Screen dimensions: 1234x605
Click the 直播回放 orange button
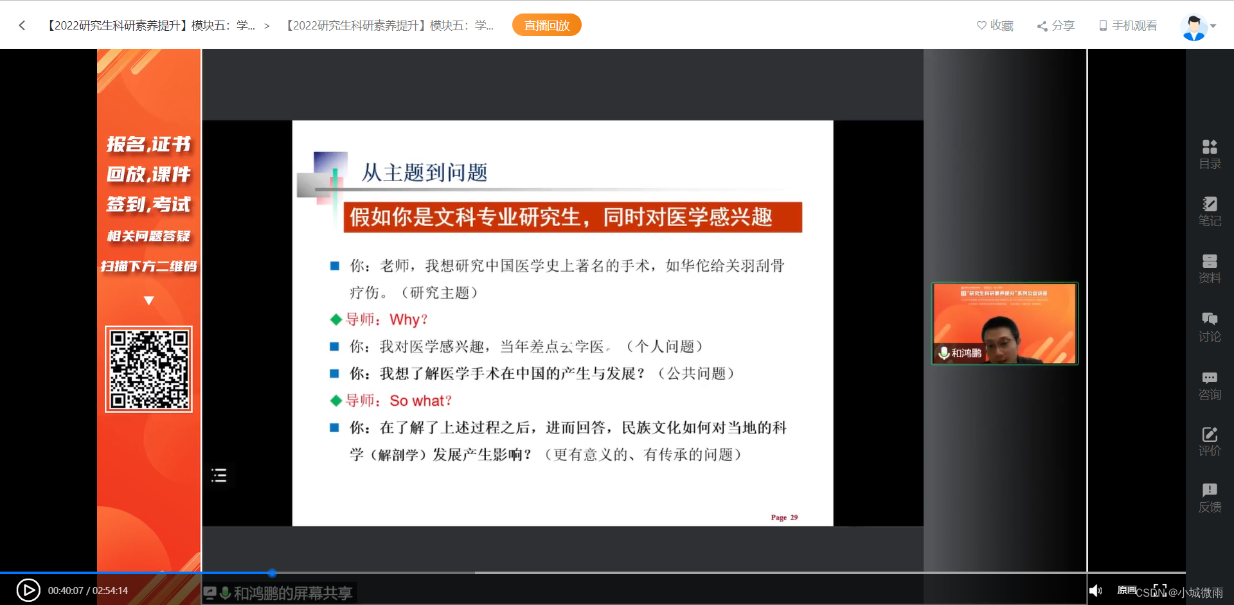pos(547,25)
